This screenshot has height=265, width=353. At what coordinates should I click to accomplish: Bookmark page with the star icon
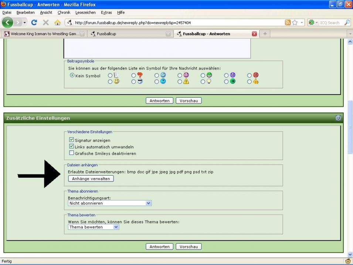click(295, 23)
